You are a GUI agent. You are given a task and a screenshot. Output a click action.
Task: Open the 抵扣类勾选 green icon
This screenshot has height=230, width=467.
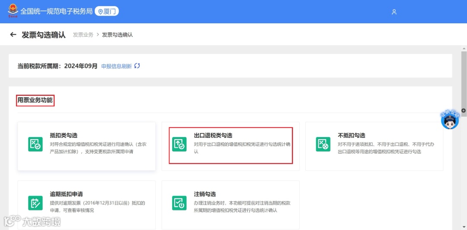click(35, 144)
